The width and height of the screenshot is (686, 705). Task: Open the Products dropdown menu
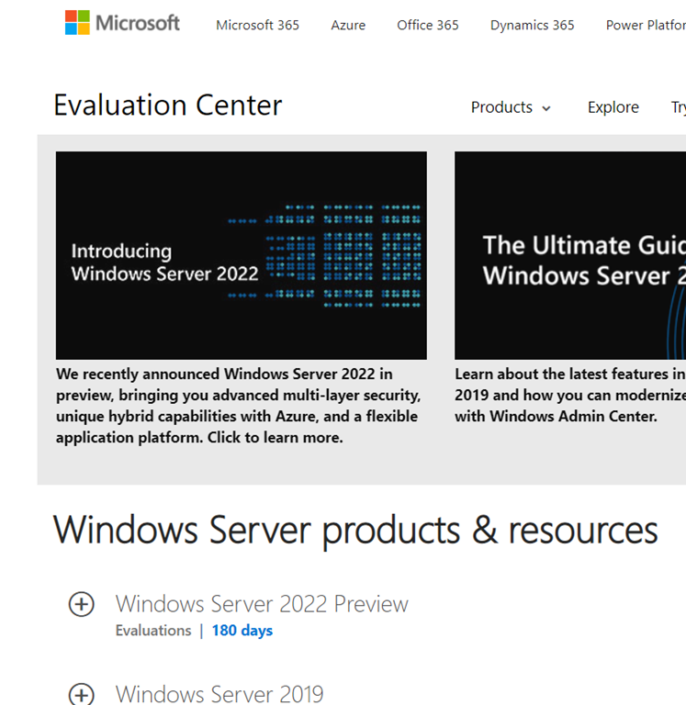point(511,107)
